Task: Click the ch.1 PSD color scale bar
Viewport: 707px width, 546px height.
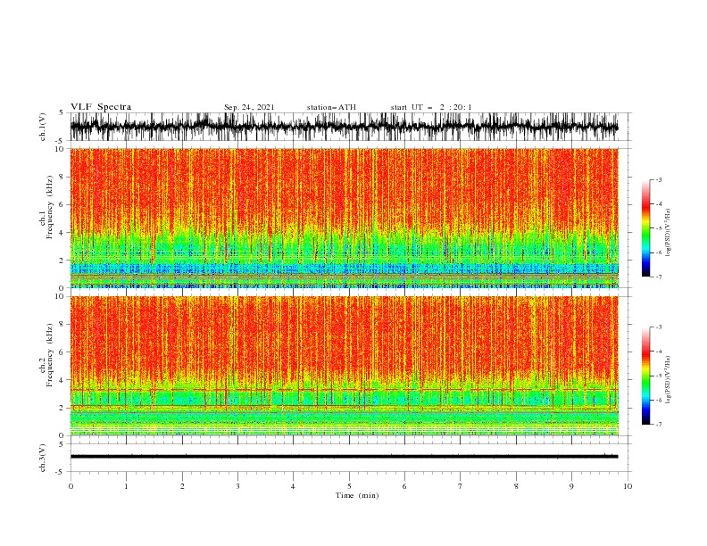Action: pos(645,228)
